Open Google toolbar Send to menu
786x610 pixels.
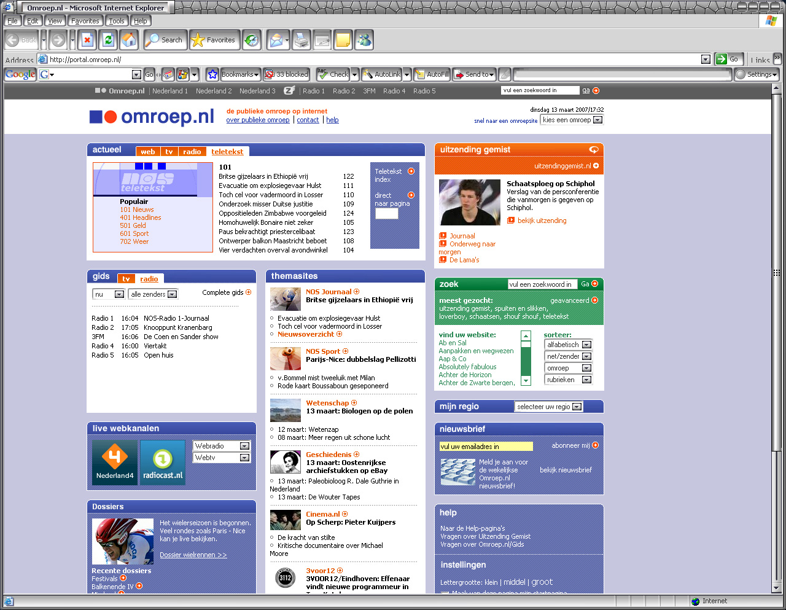[x=474, y=74]
